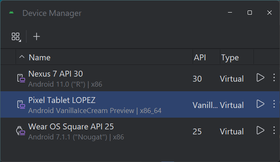Open more actions for Nexus 7 API 30
Screen dimensions: 280x162
(274, 78)
